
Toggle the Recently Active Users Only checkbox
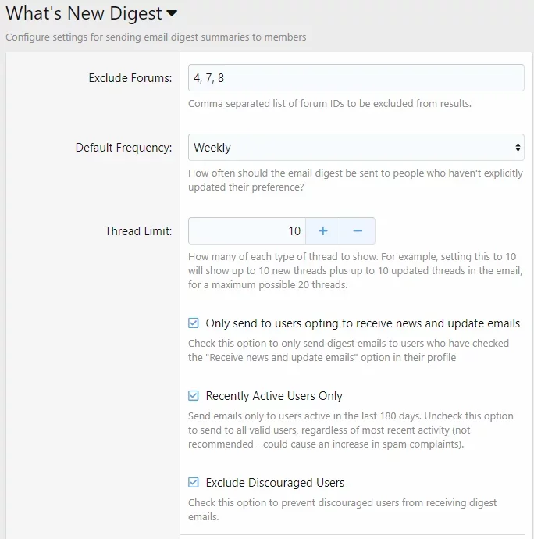(194, 396)
